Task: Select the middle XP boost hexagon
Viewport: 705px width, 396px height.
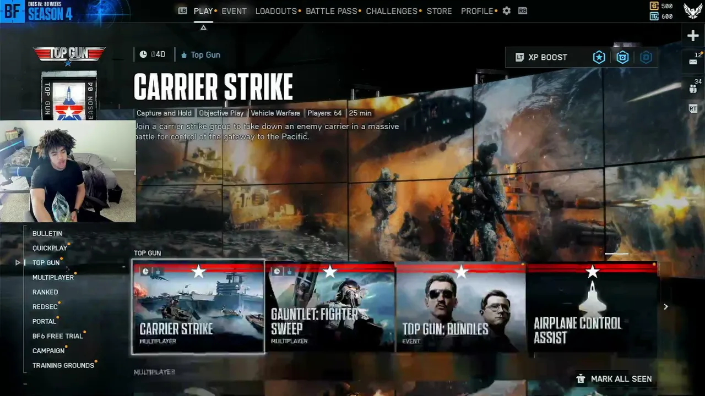Action: pyautogui.click(x=622, y=57)
